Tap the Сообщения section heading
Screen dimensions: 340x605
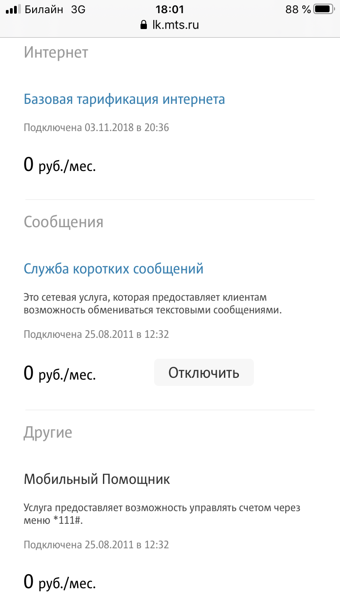pyautogui.click(x=63, y=222)
